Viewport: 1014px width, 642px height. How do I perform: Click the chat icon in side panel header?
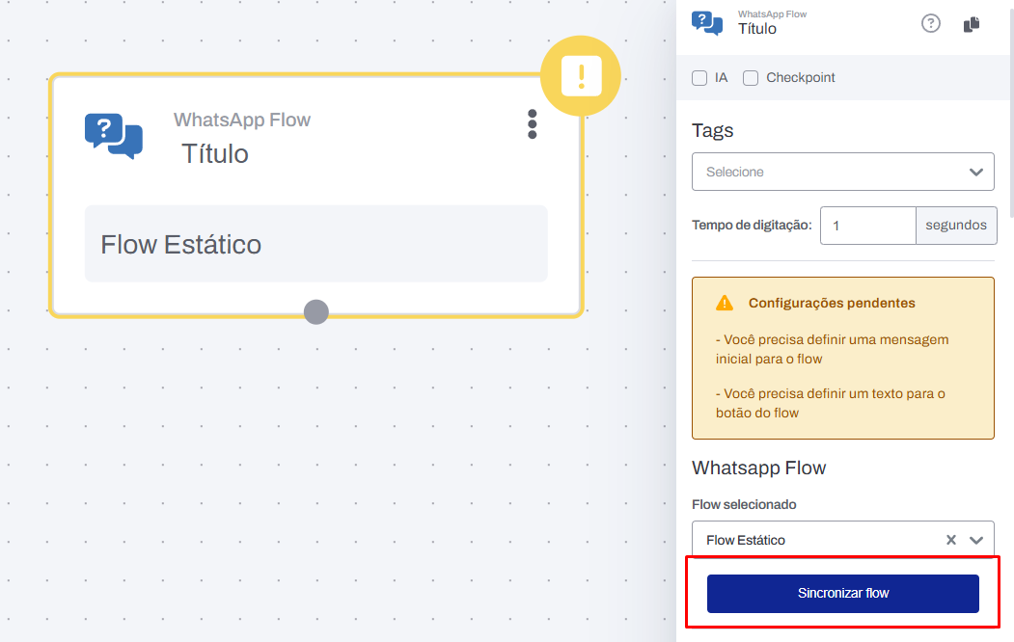(707, 23)
